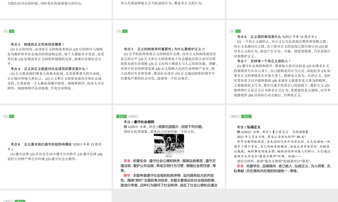Select the green 二 tab on the 考点5 slide
Screen dimensions: 338x202
click(x=125, y=31)
